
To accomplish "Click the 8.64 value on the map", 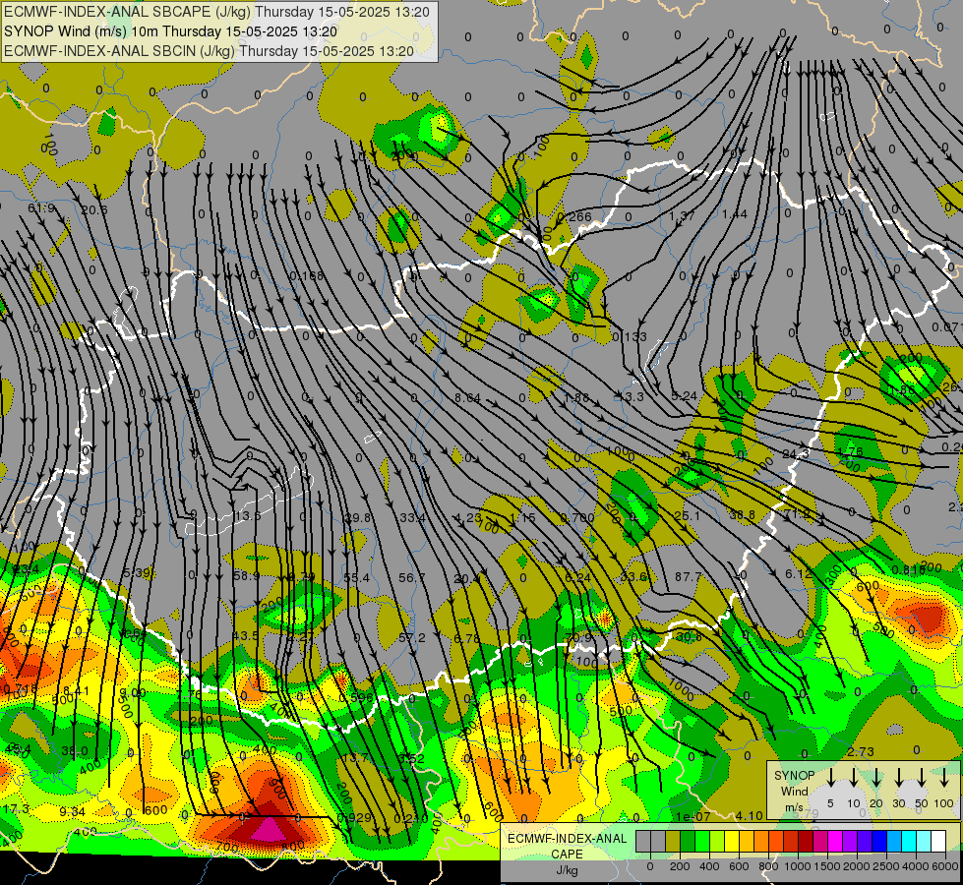I will click(467, 398).
